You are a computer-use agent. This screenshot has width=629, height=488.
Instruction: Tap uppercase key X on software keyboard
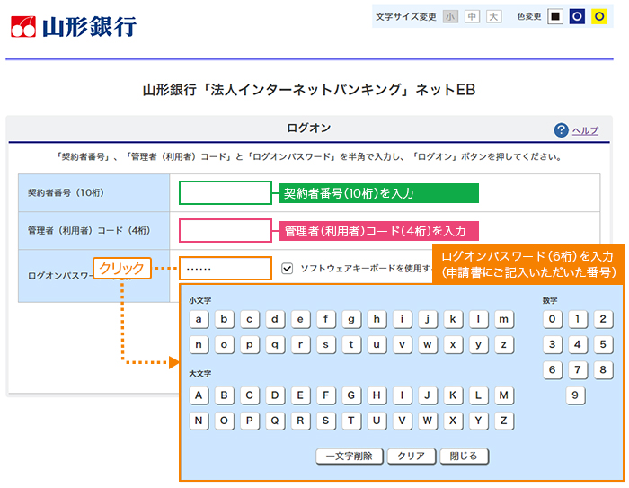point(453,421)
